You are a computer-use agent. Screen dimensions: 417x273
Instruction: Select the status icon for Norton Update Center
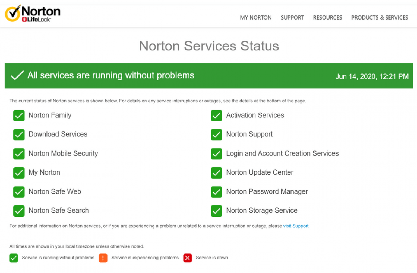coord(216,173)
